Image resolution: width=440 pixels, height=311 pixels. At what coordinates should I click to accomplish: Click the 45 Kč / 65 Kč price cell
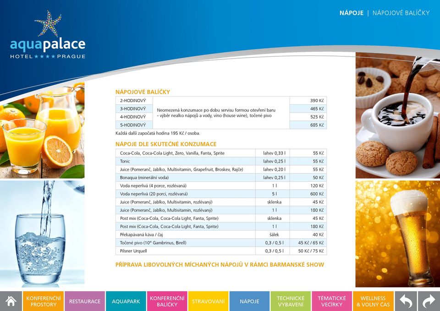(308, 243)
